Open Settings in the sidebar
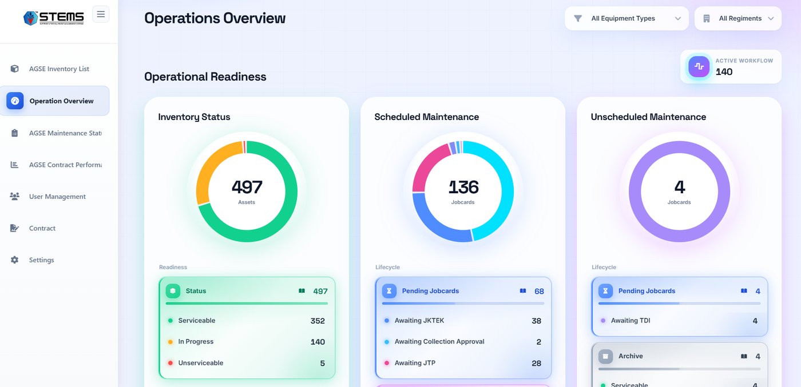801x387 pixels. 55,260
